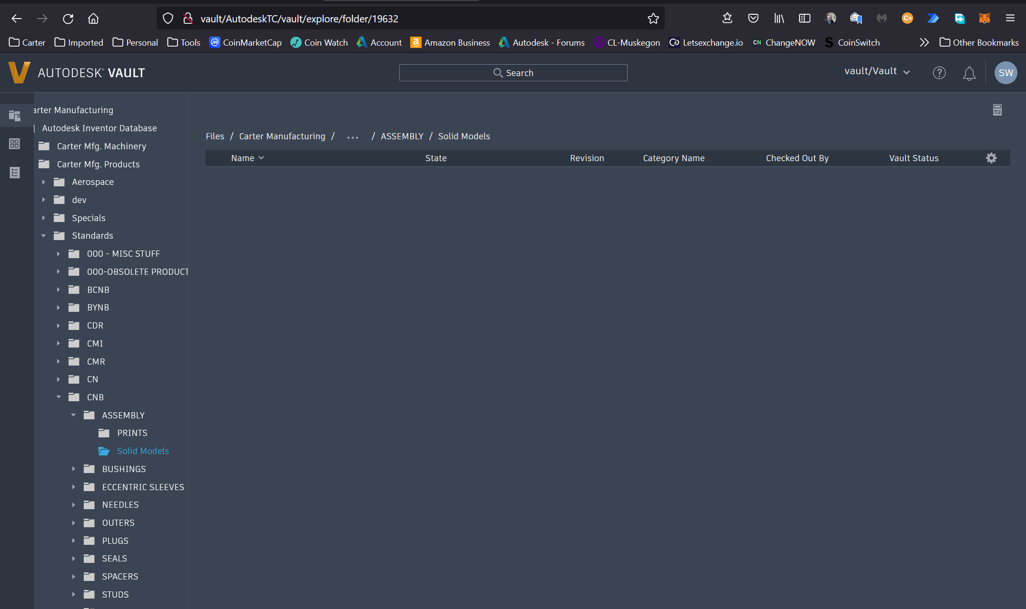The width and height of the screenshot is (1026, 609).
Task: Collapse the Standards folder
Action: [x=43, y=235]
